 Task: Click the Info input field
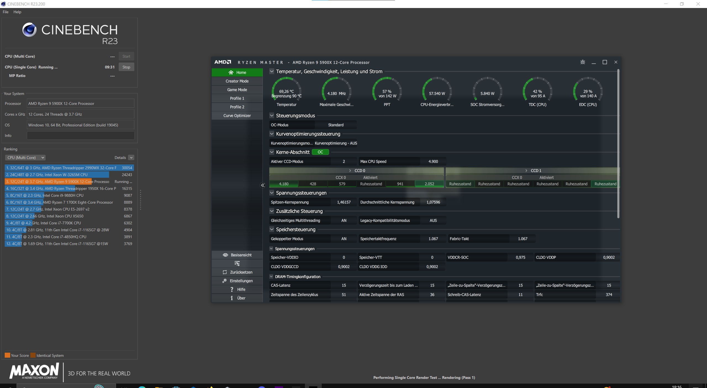[x=80, y=135]
